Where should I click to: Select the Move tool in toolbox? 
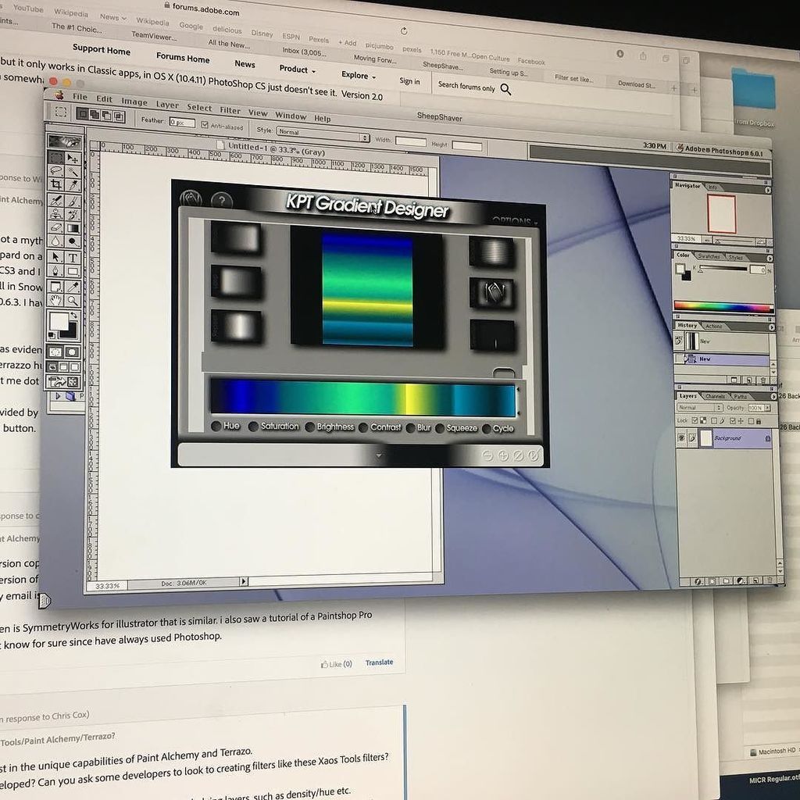(x=73, y=159)
